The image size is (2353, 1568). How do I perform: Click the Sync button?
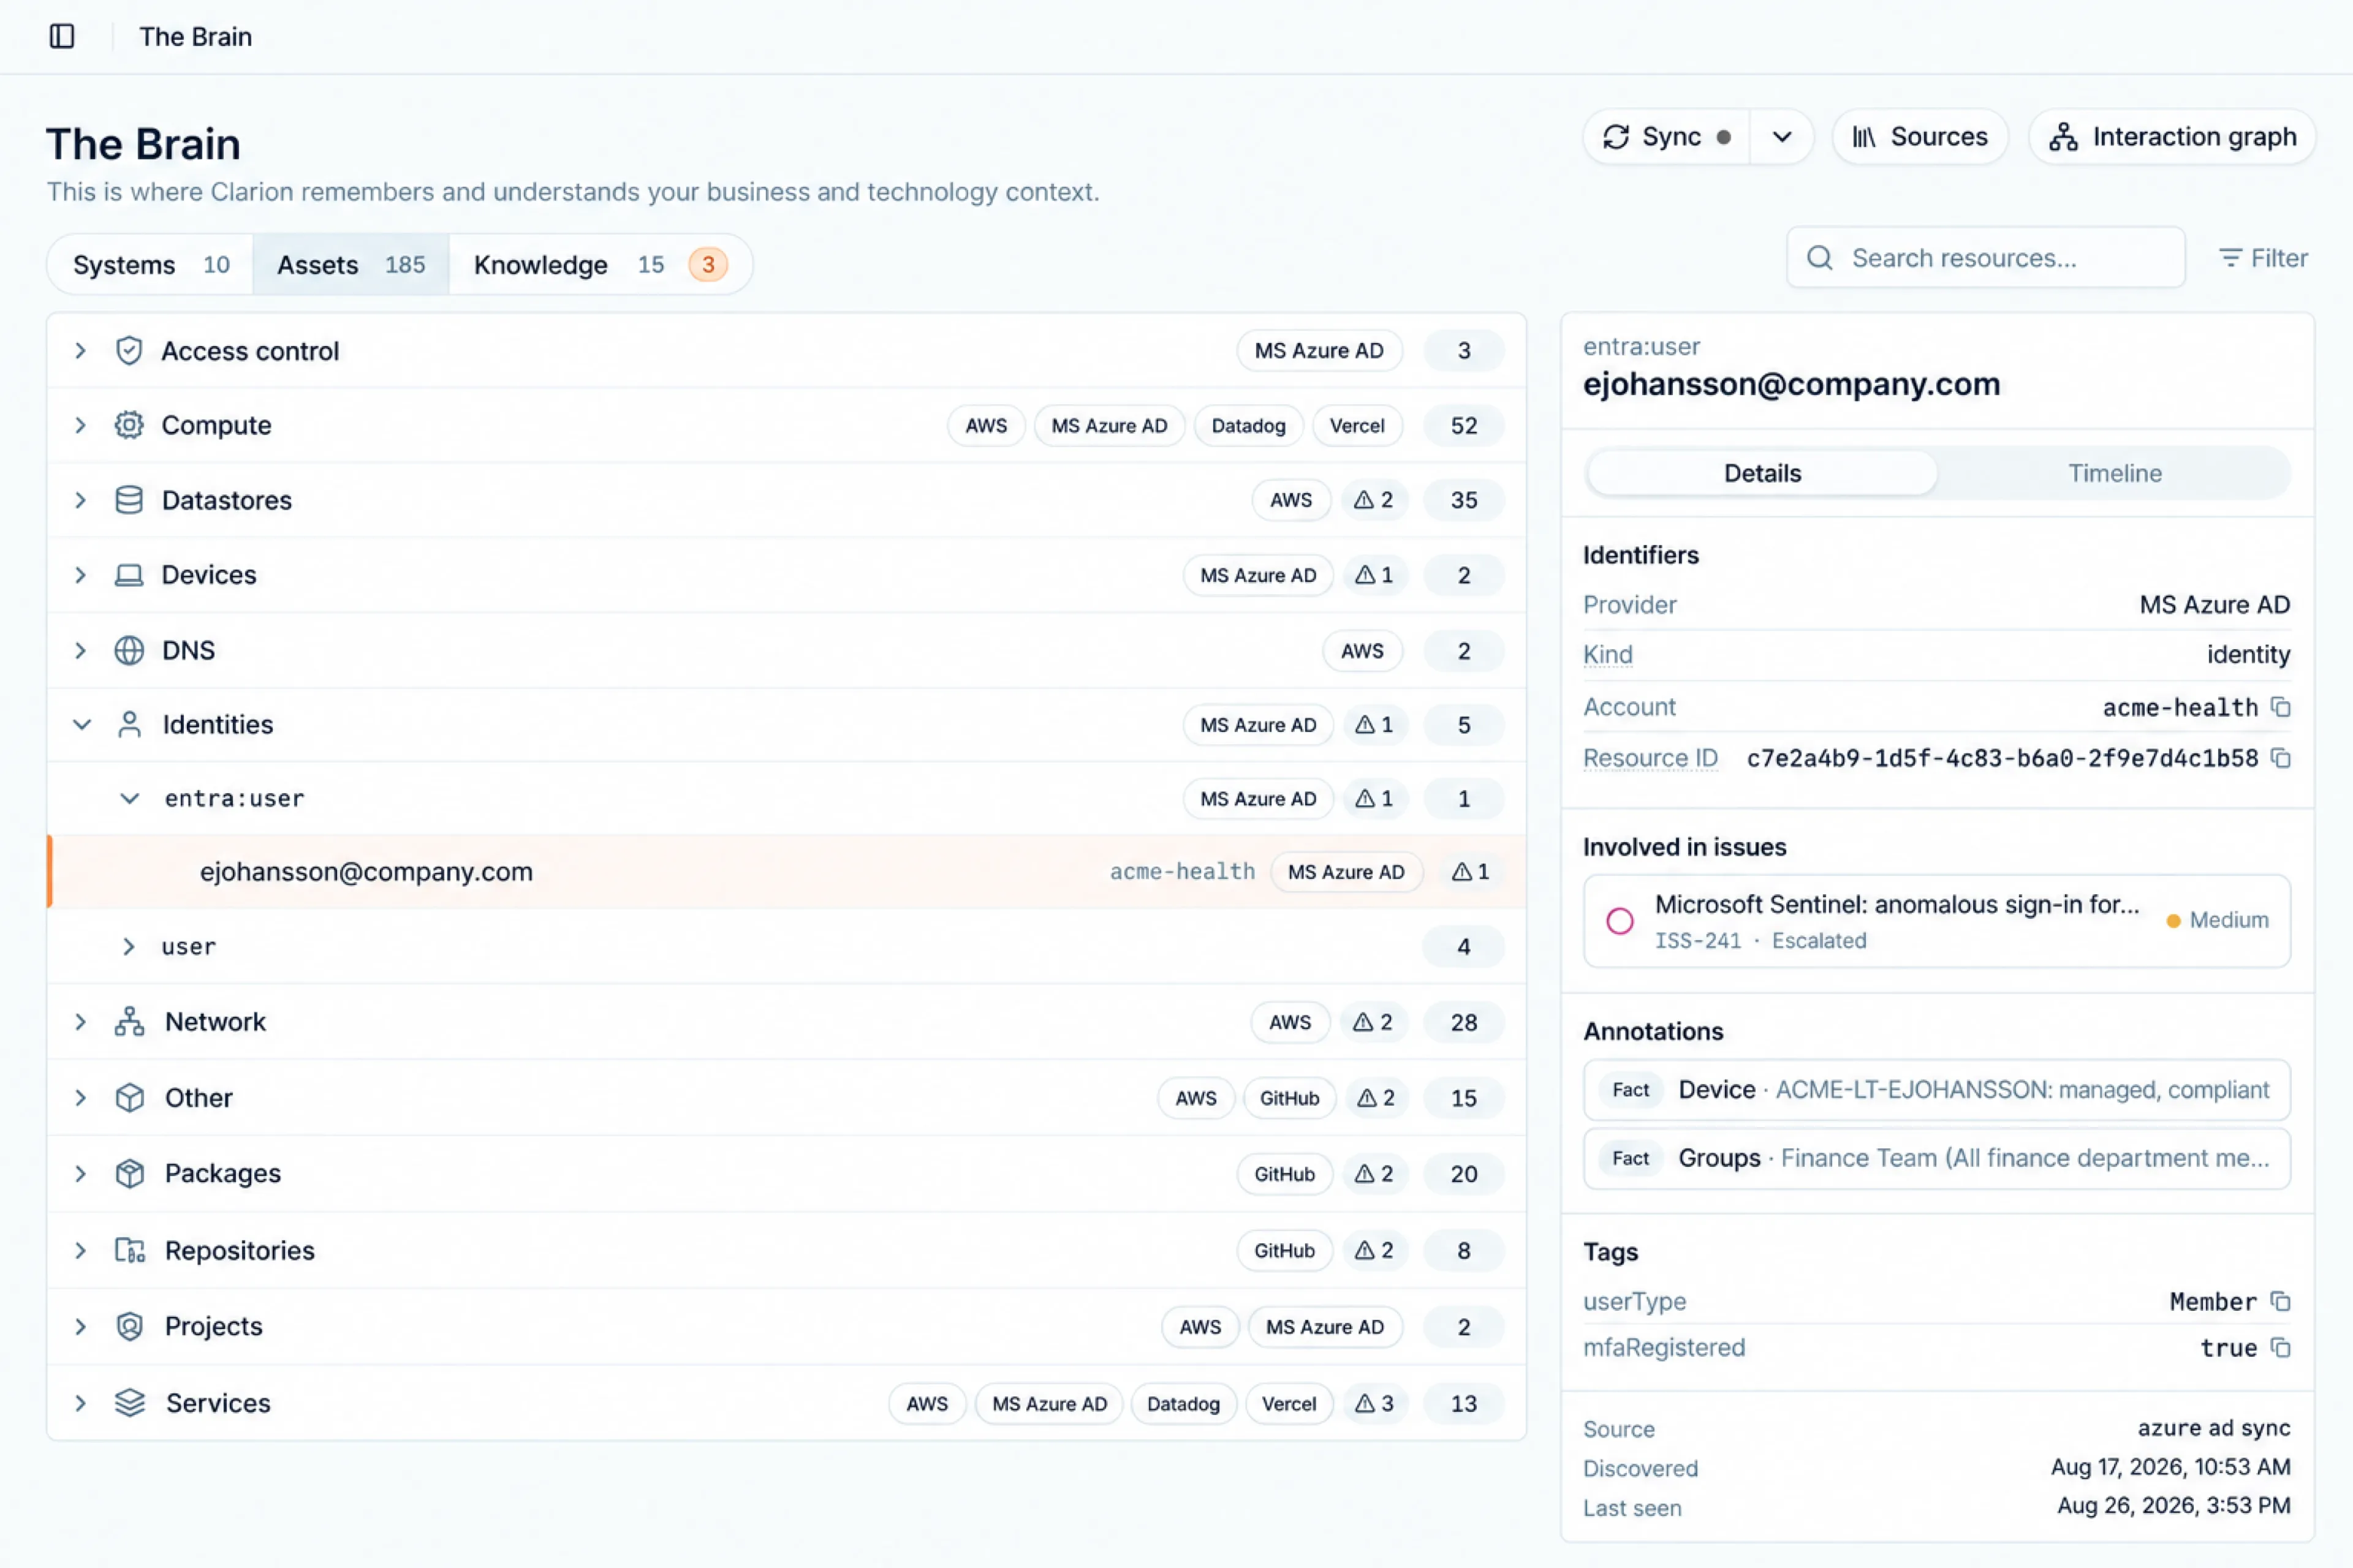point(1667,137)
